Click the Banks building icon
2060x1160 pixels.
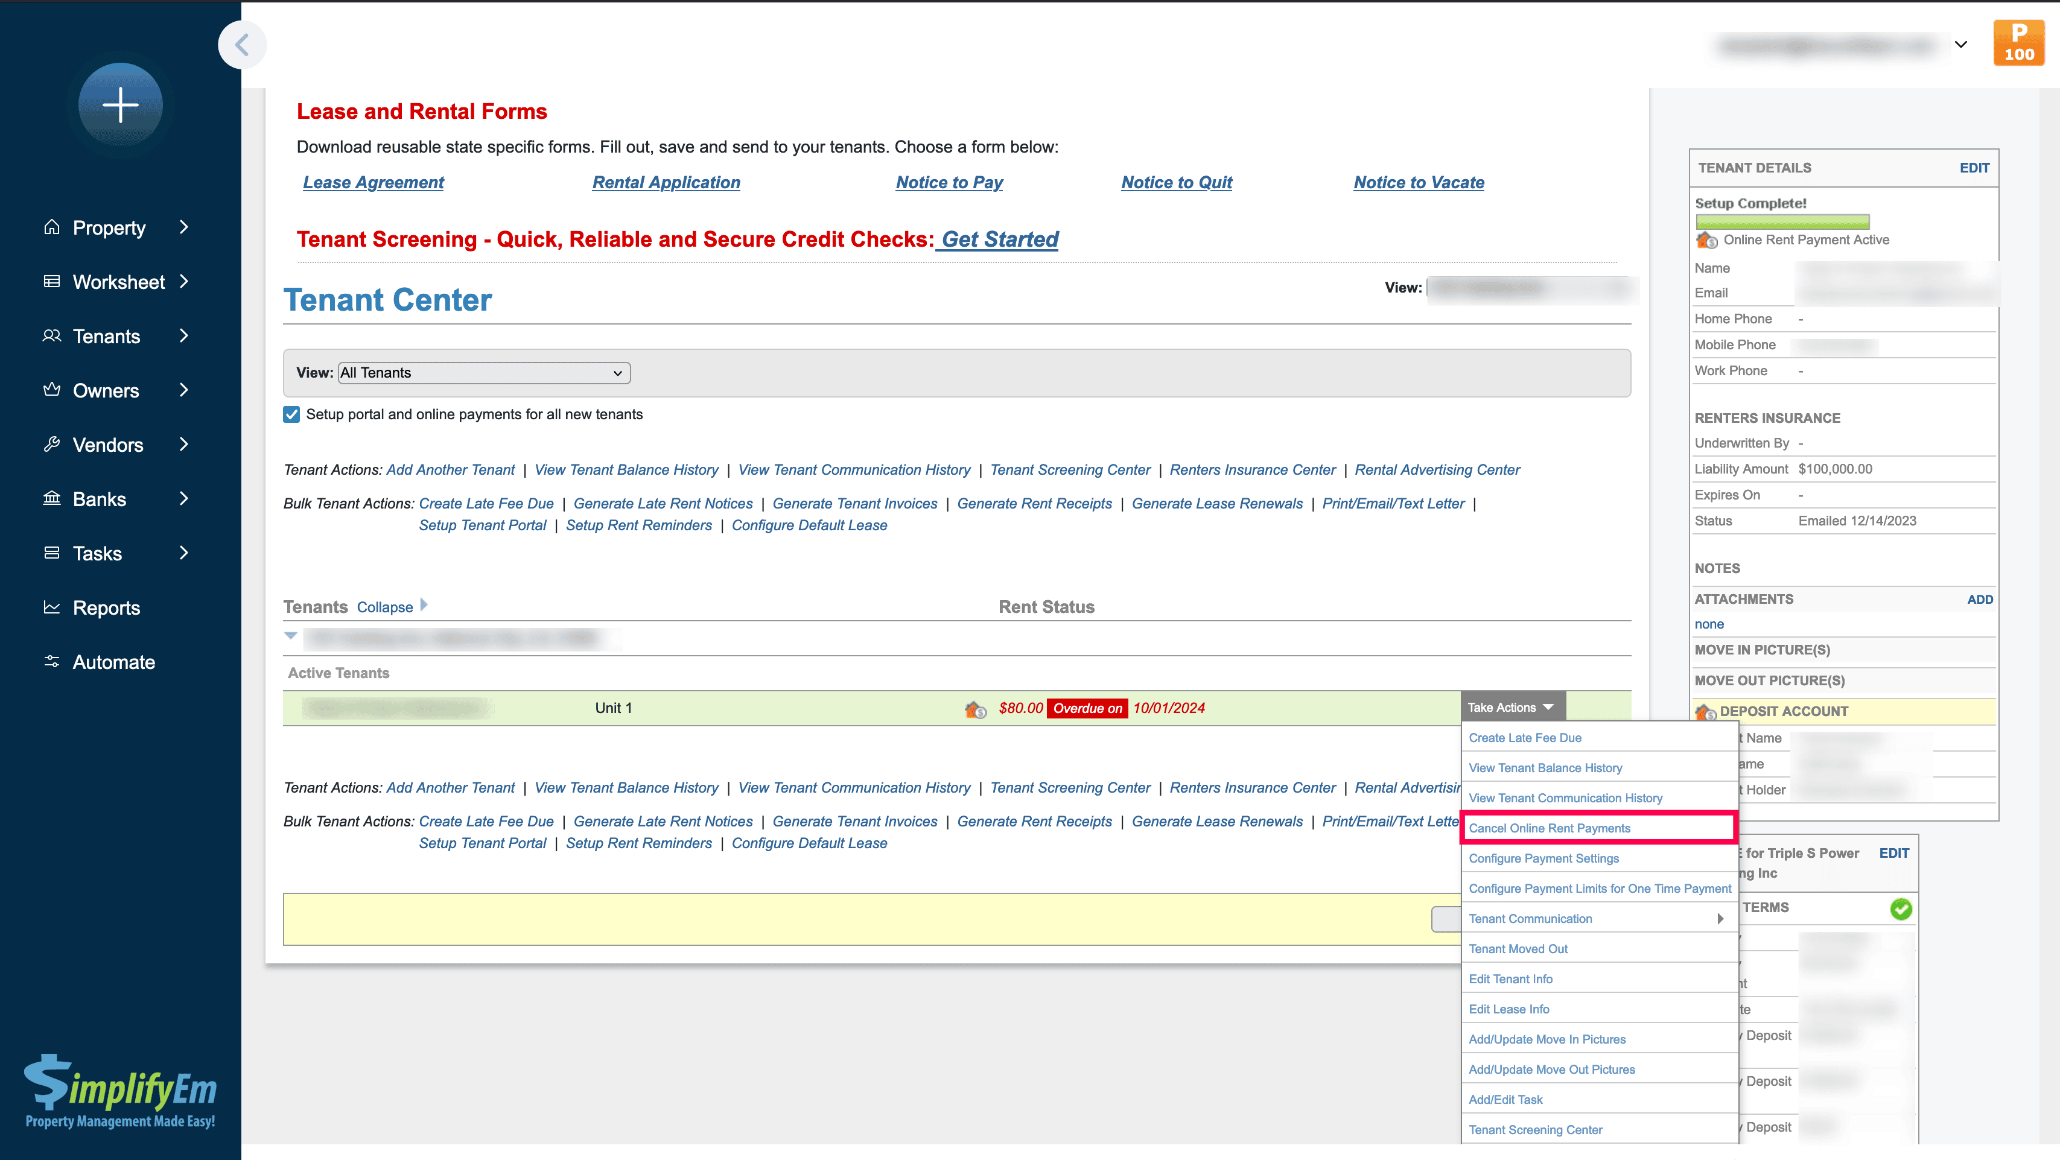click(x=52, y=499)
